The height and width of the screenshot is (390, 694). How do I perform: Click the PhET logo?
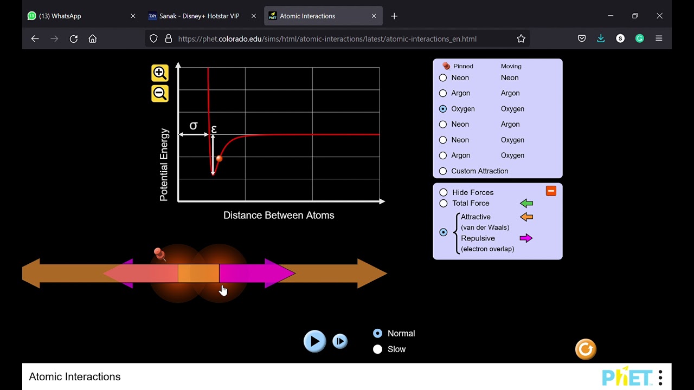[627, 377]
